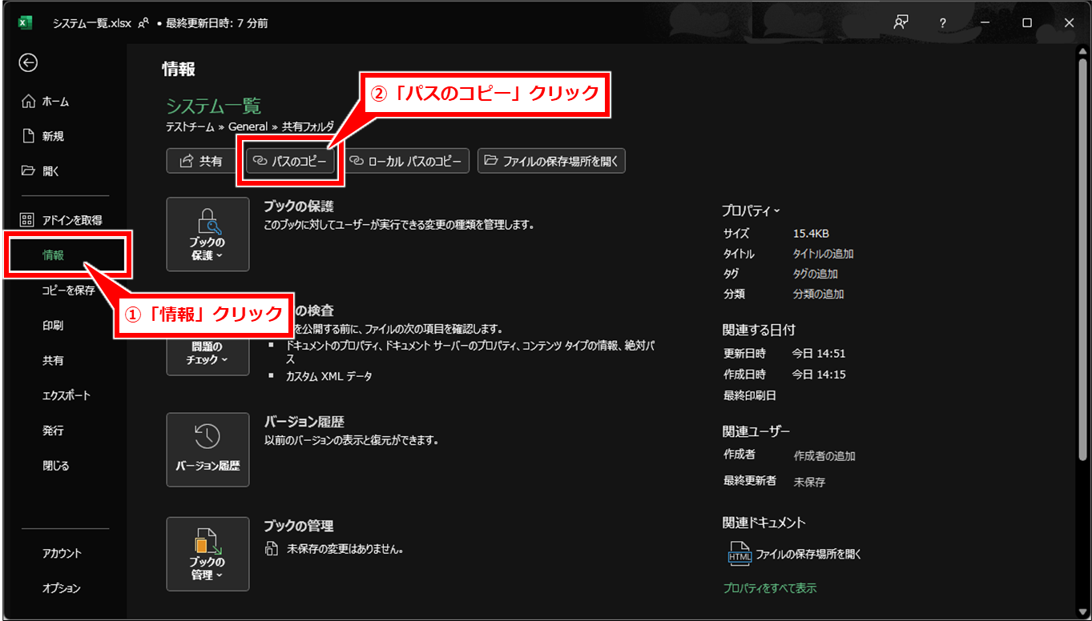Open エクスポート in the sidebar

click(65, 395)
